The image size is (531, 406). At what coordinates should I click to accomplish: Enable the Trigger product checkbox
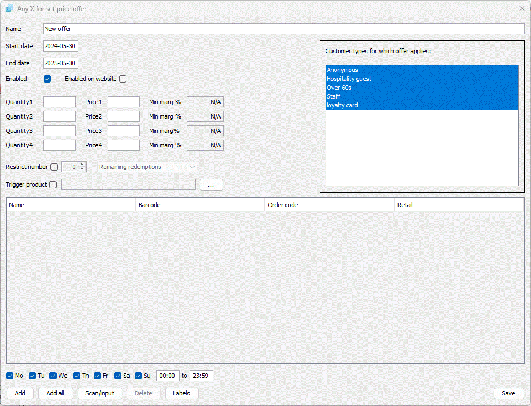click(x=53, y=185)
